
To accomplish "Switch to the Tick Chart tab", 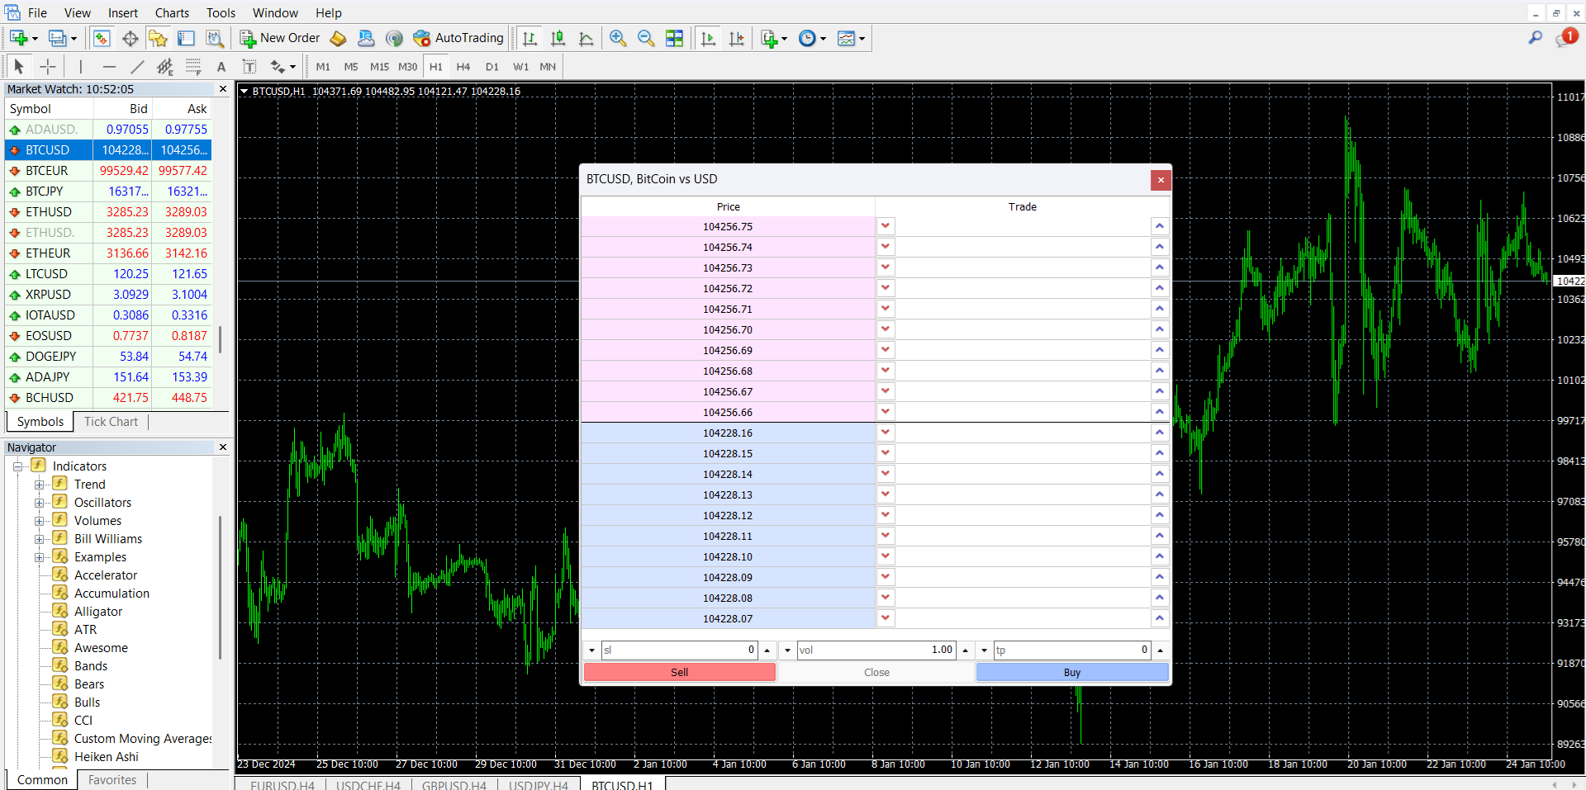I will (111, 422).
